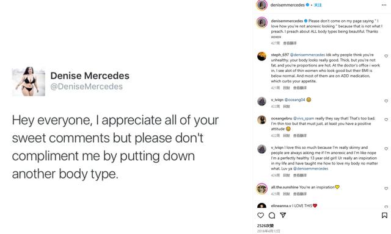This screenshot has width=391, height=234.
Task: Open the @oceang04 mention link
Action: pyautogui.click(x=294, y=100)
